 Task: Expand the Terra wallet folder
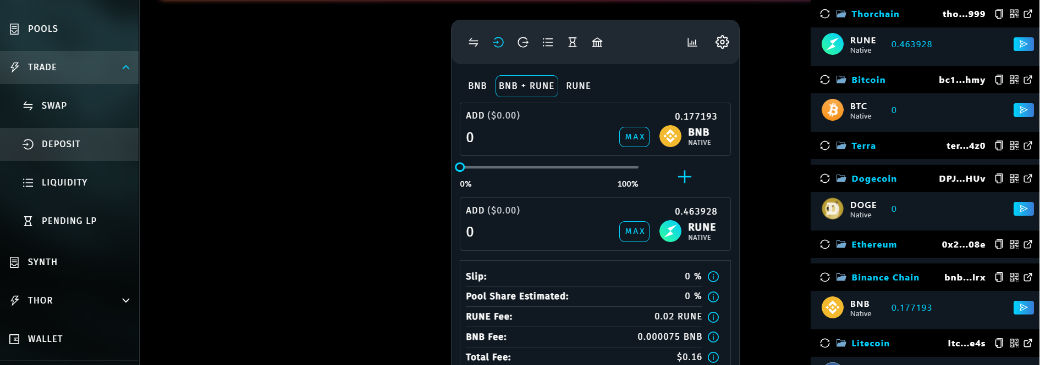[x=841, y=145]
